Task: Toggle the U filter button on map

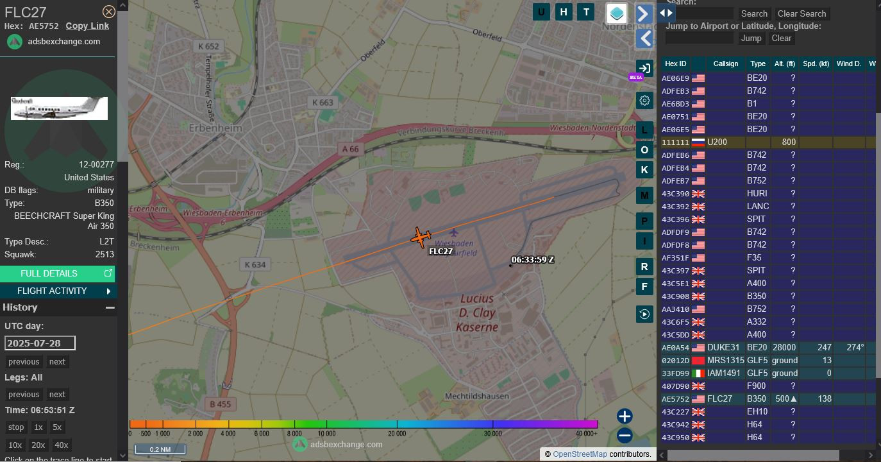Action: (x=541, y=12)
